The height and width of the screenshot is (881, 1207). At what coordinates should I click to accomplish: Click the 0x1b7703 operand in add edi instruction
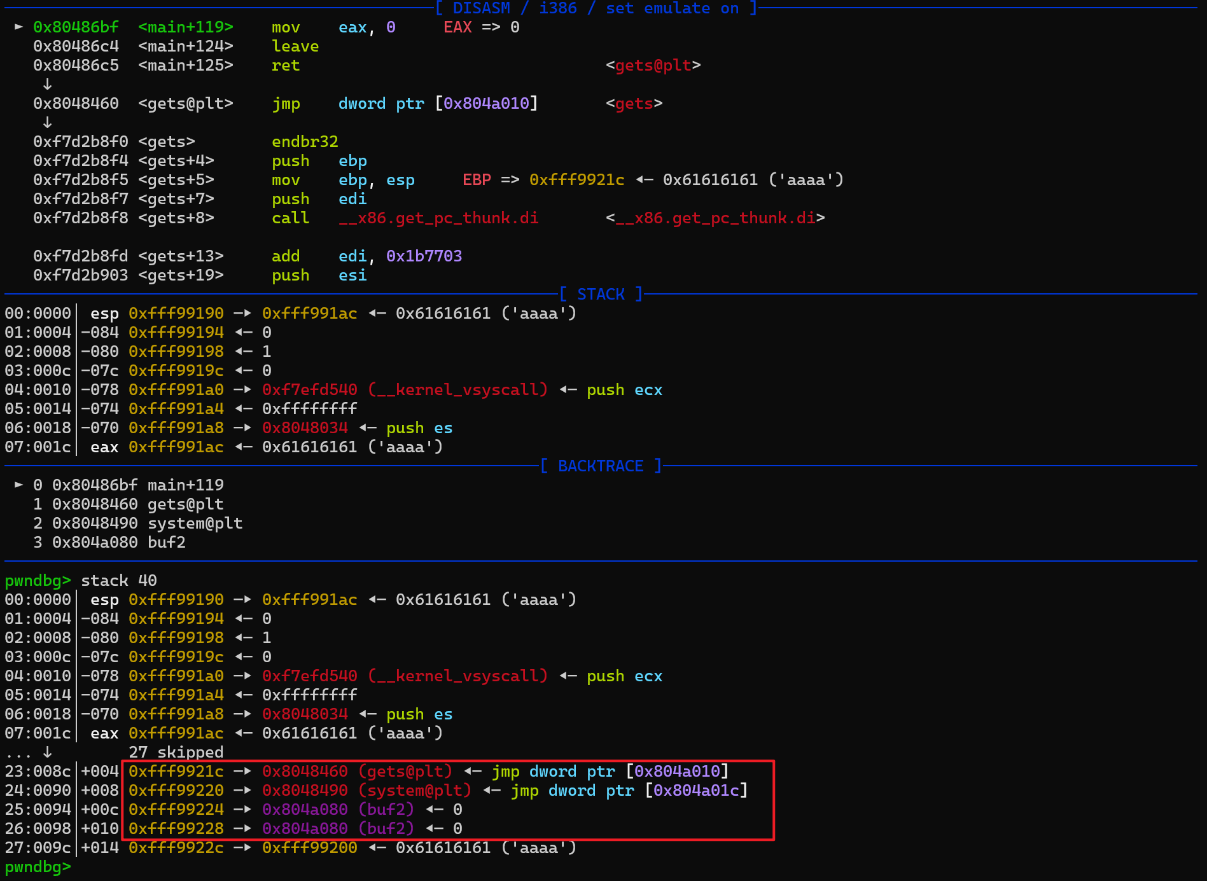click(x=424, y=256)
